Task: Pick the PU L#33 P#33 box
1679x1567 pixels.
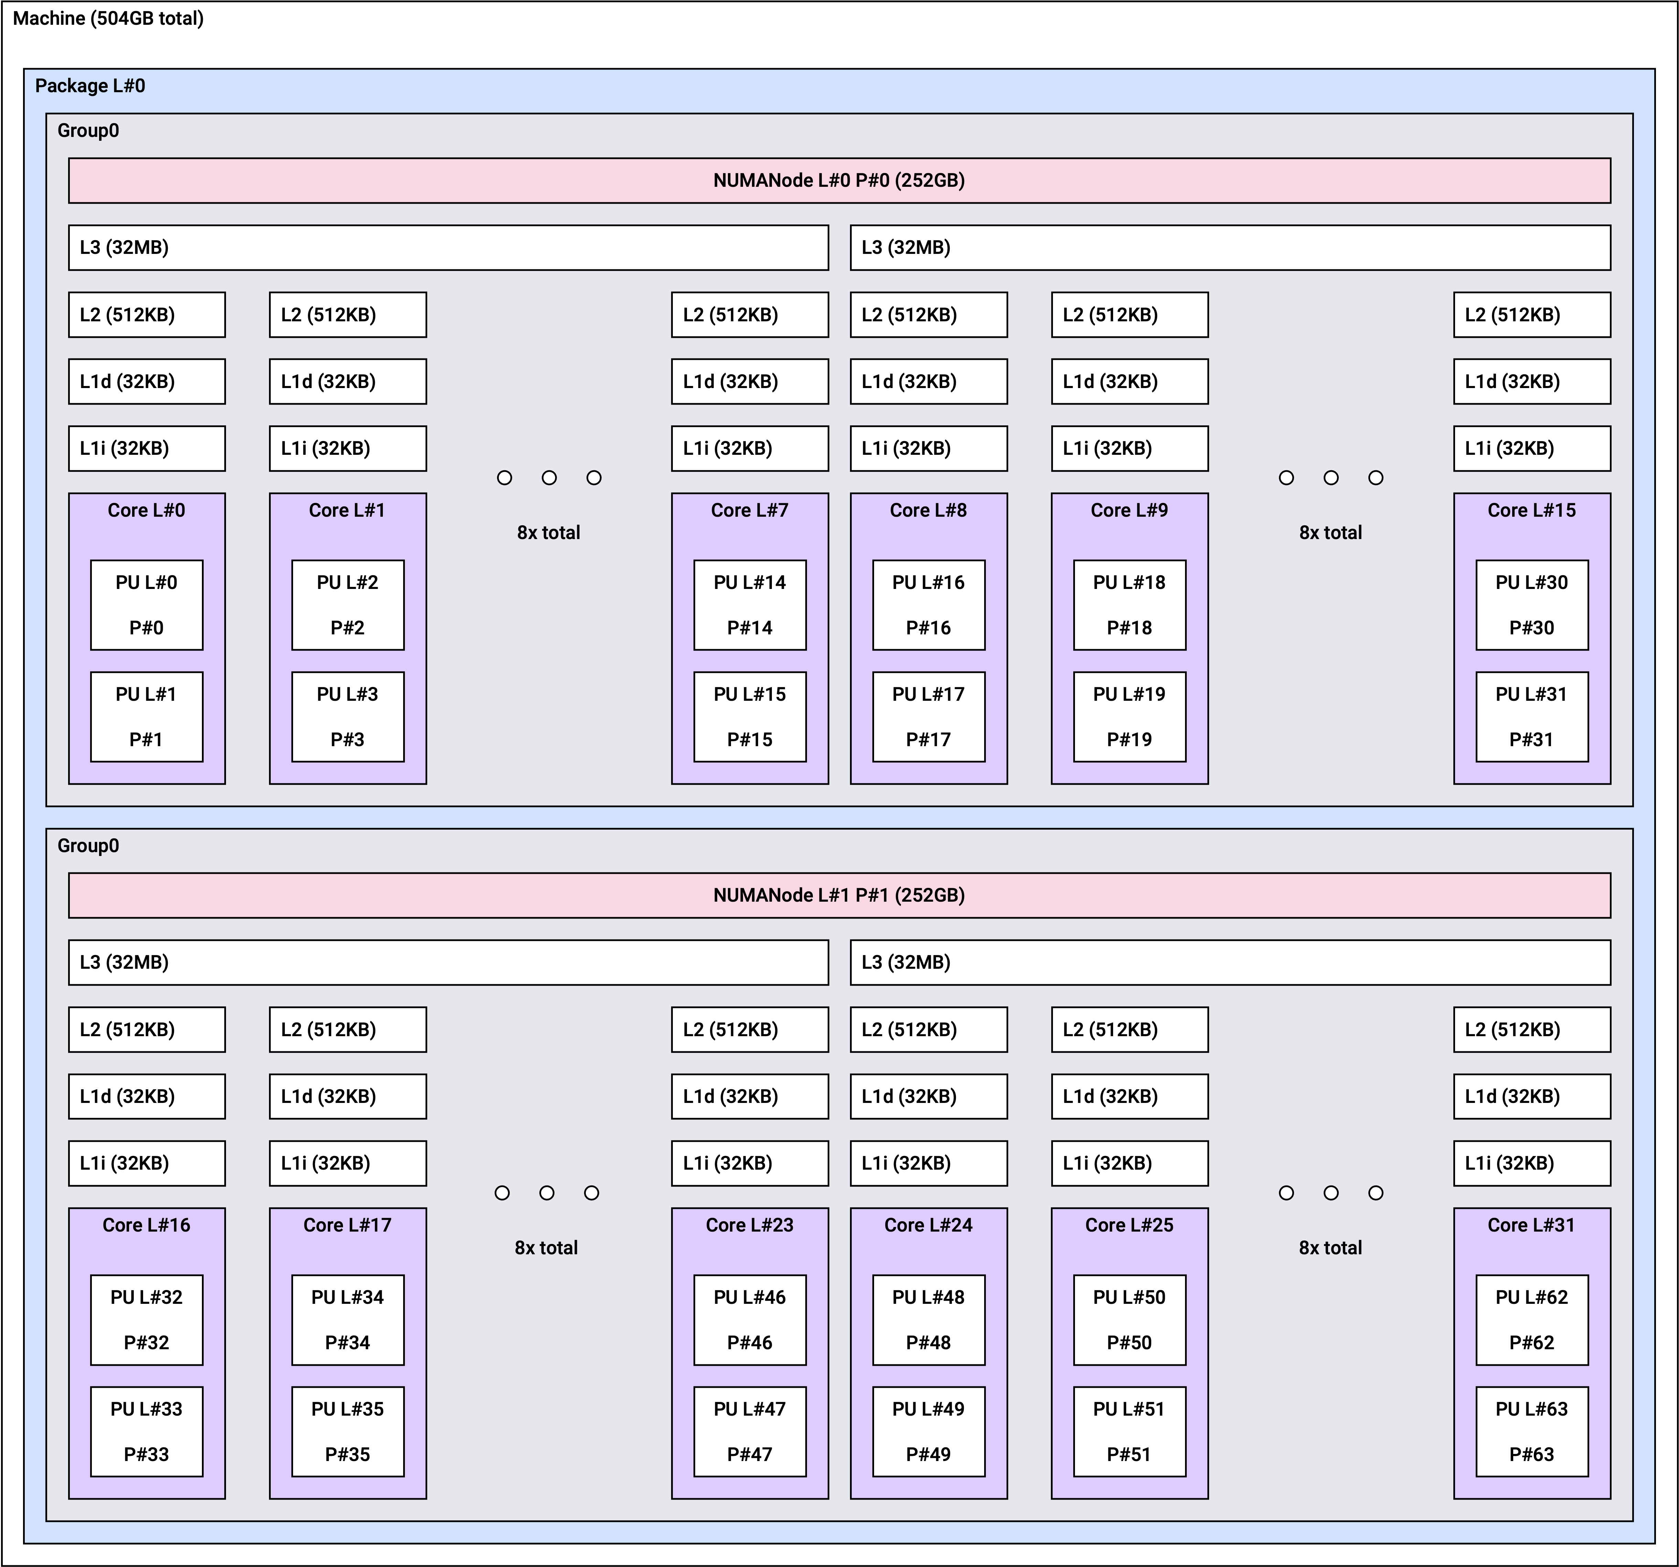Action: tap(147, 1432)
